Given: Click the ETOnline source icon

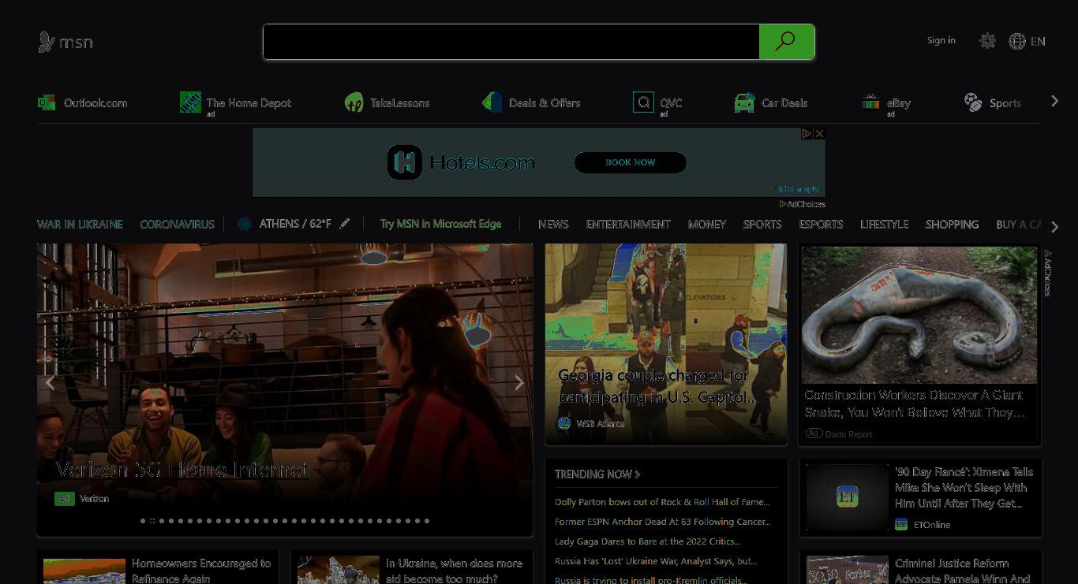Looking at the screenshot, I should click(x=901, y=525).
